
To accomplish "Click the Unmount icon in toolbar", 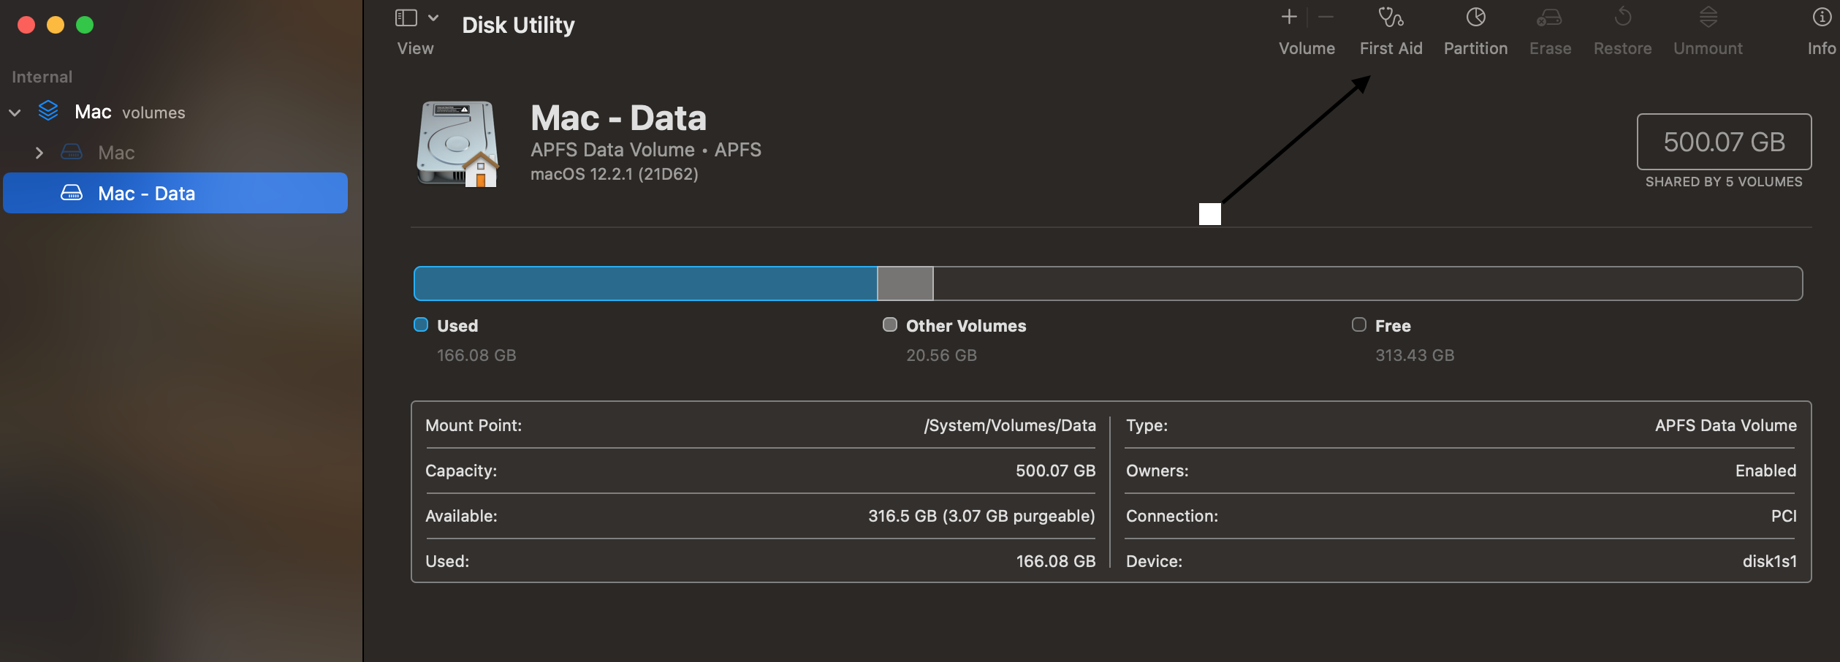I will [x=1708, y=18].
